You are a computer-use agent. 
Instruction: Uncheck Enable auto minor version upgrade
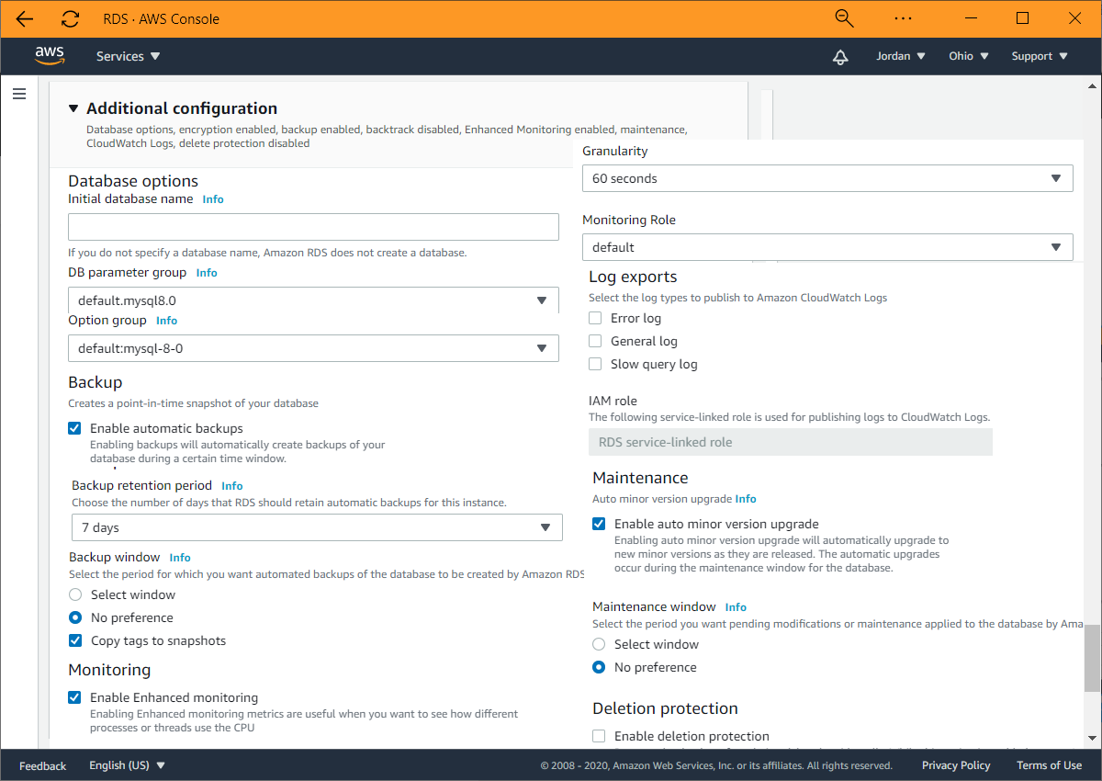click(599, 524)
